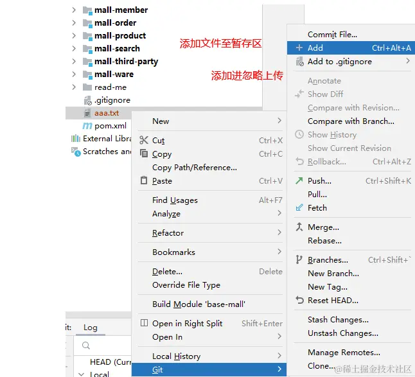Open the New submenu
The image size is (415, 377).
pos(209,121)
